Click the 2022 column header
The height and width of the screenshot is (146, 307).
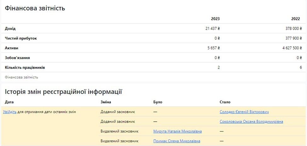(x=295, y=19)
